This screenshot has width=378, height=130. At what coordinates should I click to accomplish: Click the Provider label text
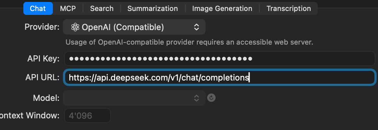42,27
